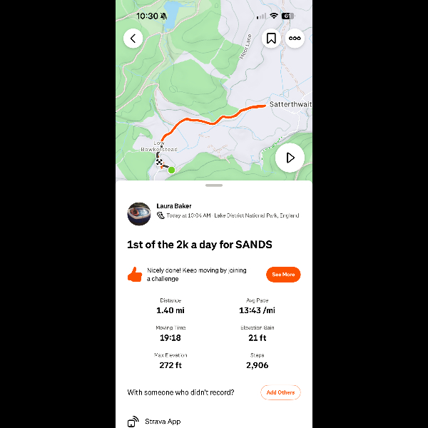
Task: Tap the orange thumbs up icon
Action: [x=134, y=275]
